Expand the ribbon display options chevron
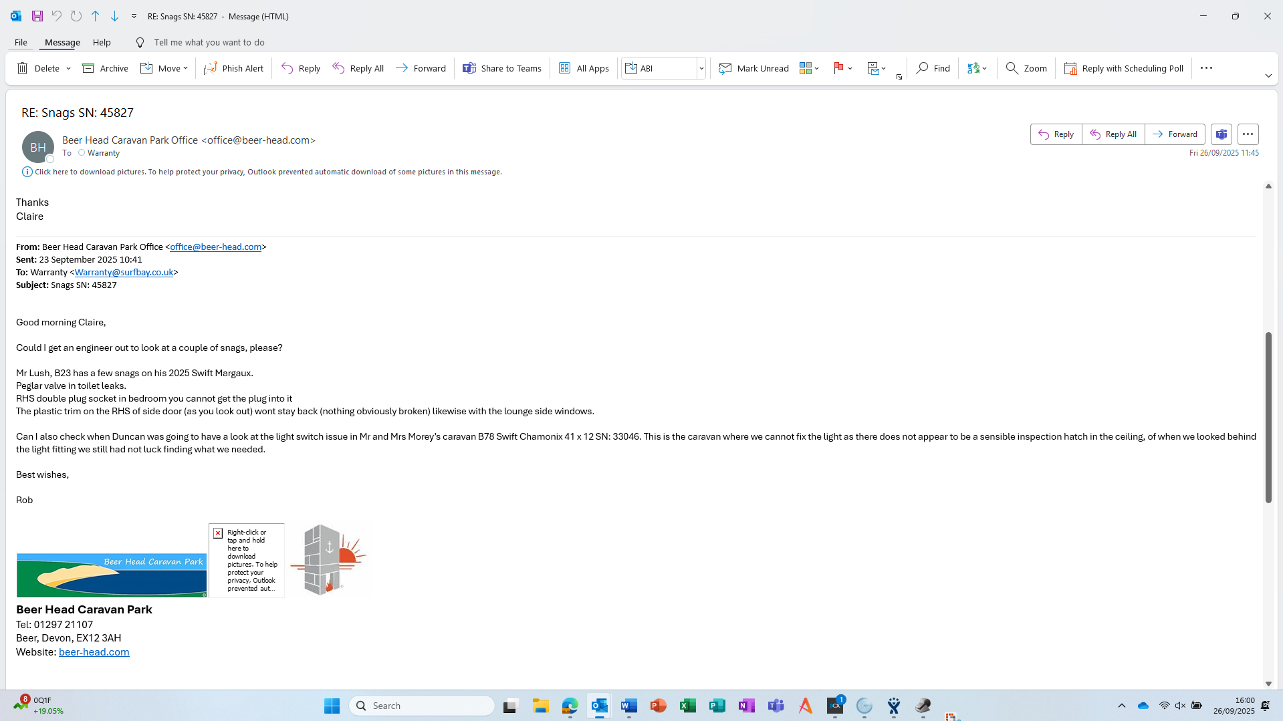Viewport: 1283px width, 721px height. 1268,76
